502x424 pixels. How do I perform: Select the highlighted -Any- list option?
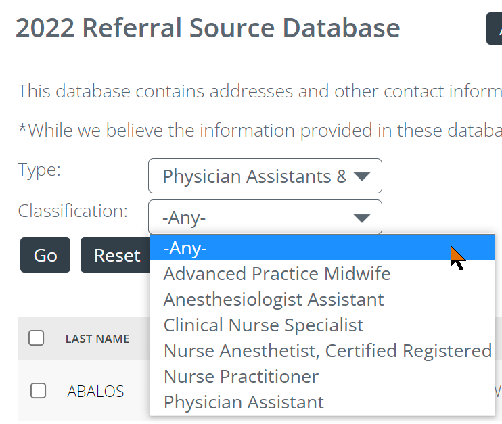(x=321, y=248)
